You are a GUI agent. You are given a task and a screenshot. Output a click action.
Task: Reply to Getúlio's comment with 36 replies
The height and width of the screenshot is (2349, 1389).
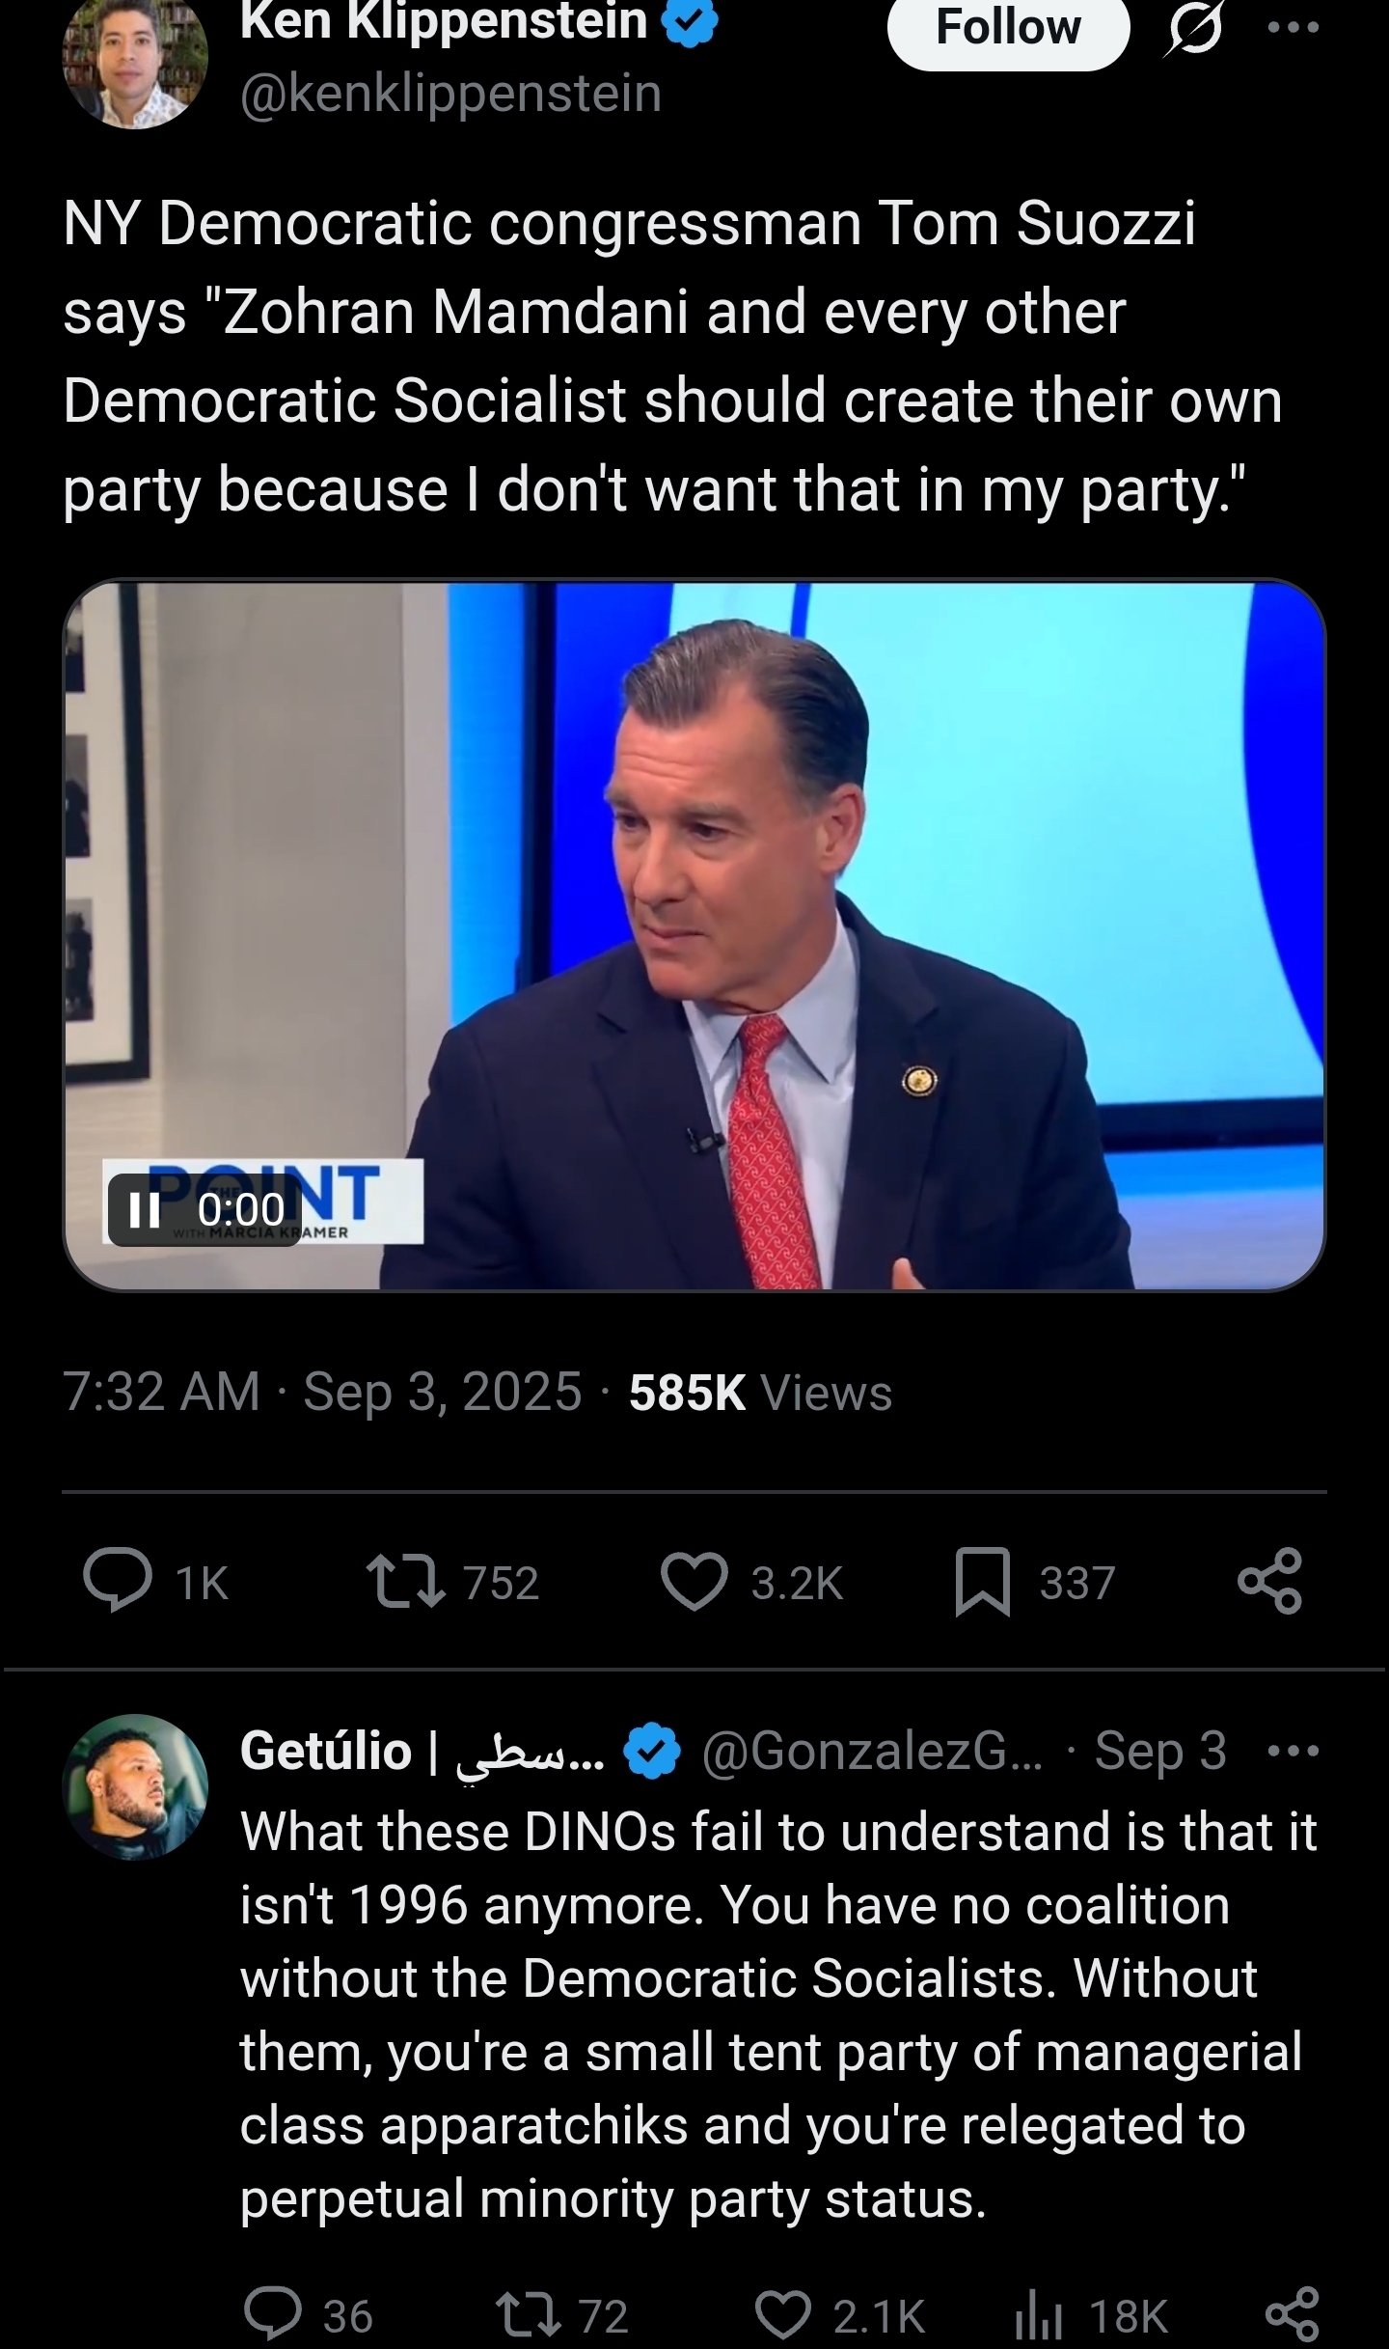coord(274,2315)
